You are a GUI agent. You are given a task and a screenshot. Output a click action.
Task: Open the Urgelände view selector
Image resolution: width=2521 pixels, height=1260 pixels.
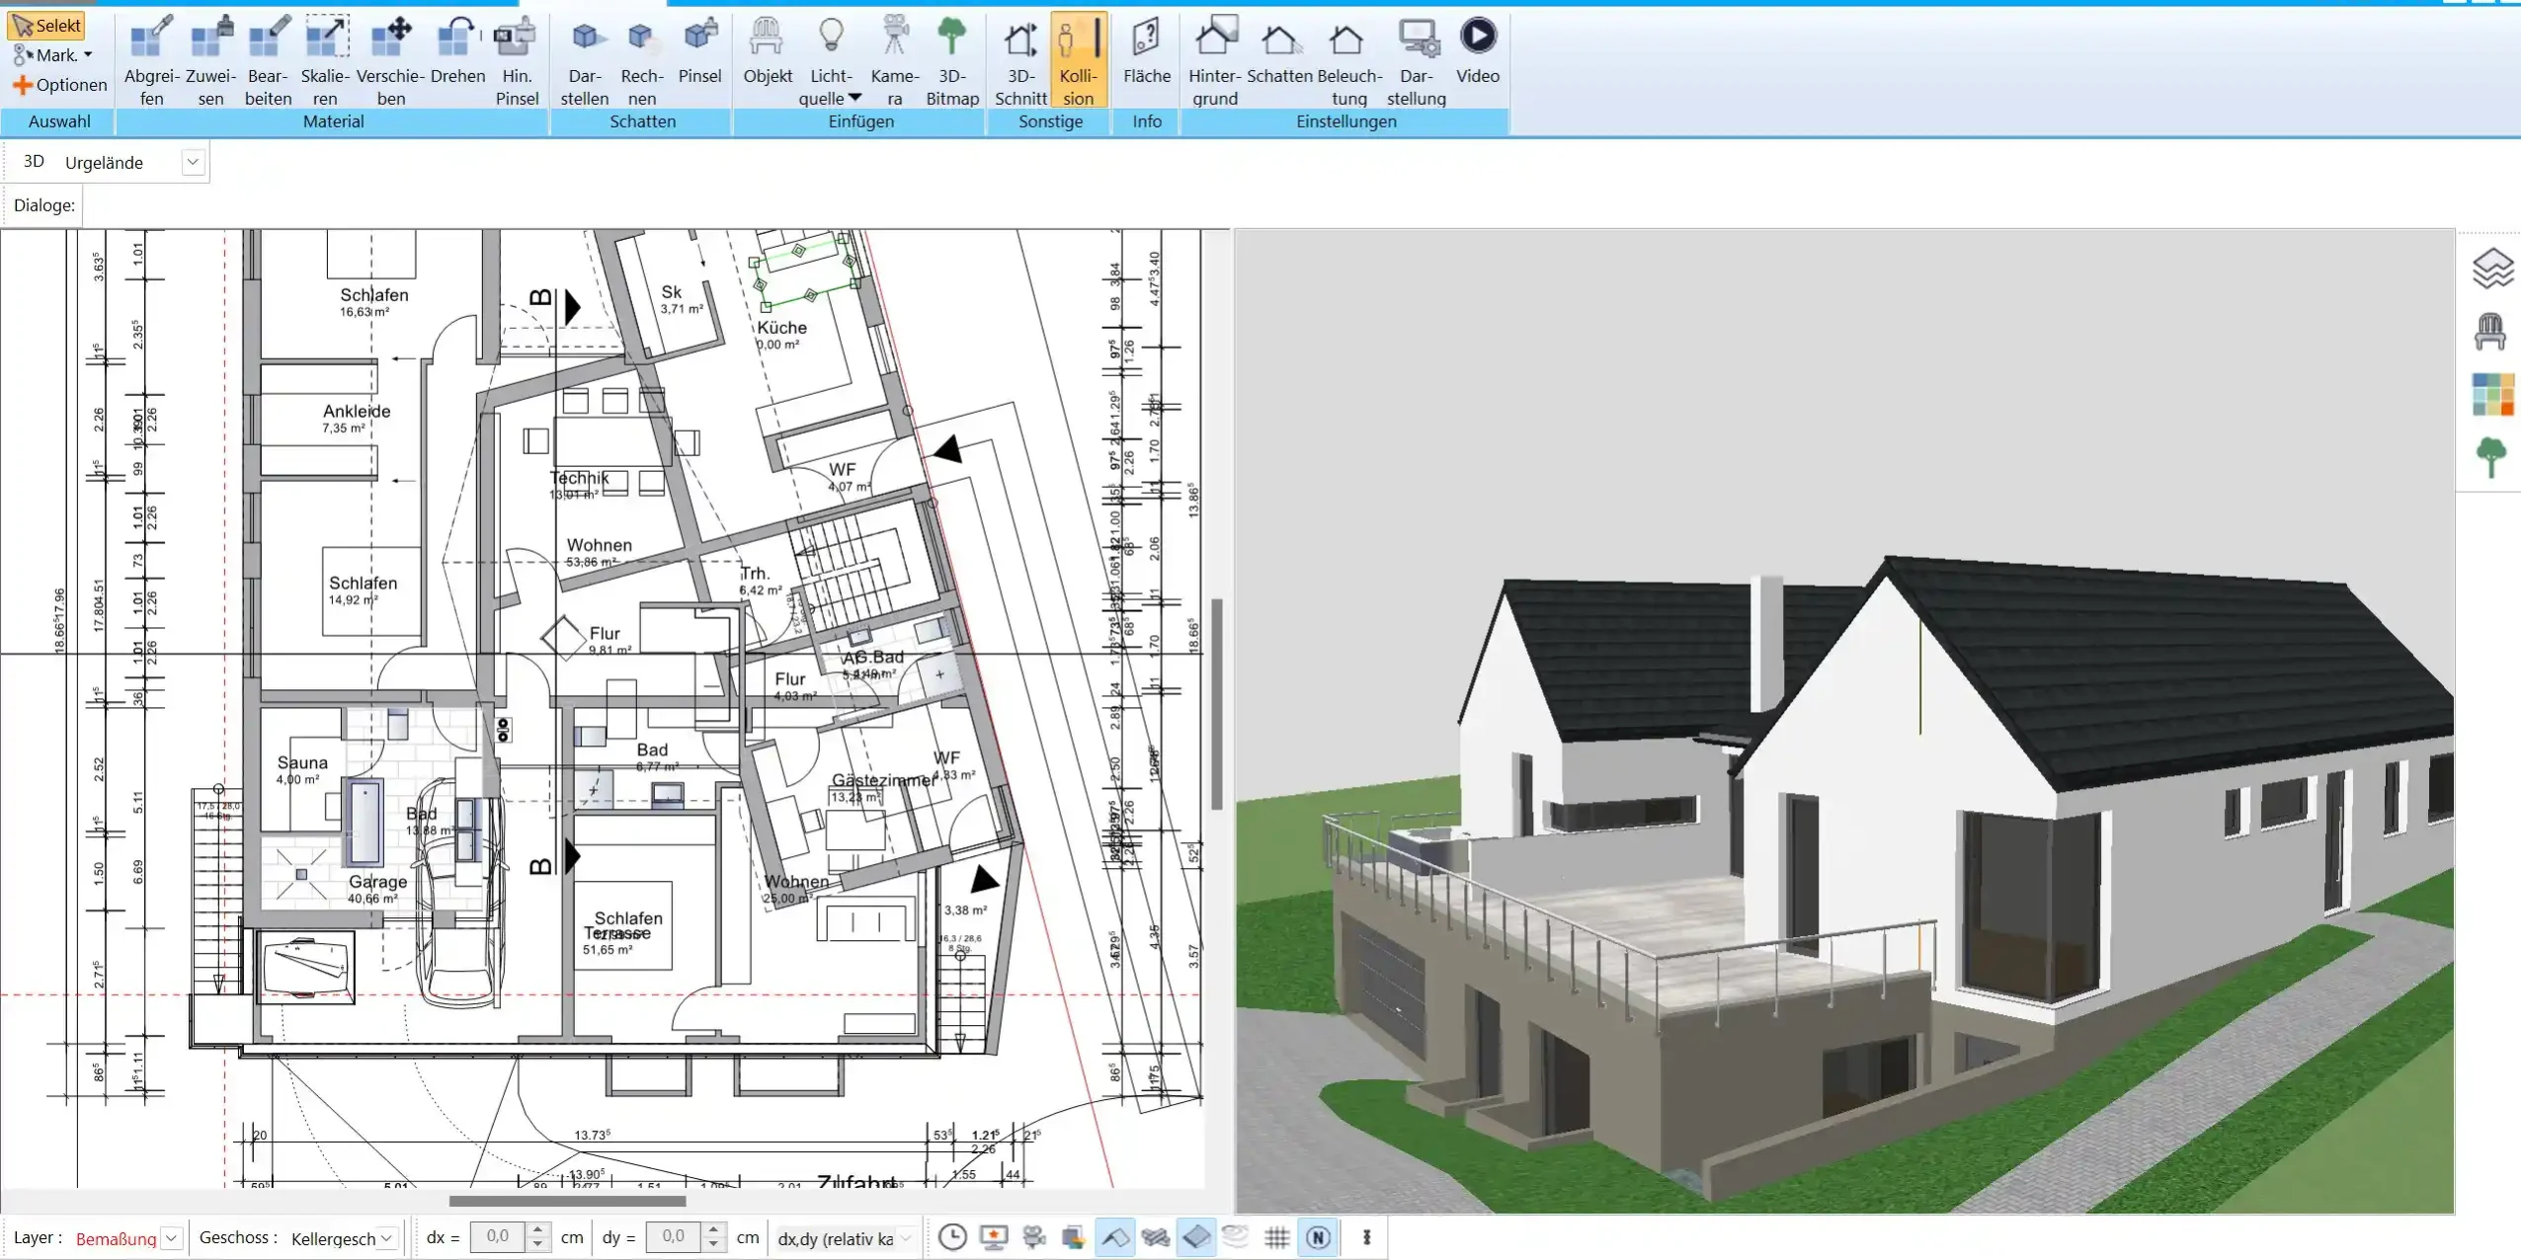click(x=194, y=161)
